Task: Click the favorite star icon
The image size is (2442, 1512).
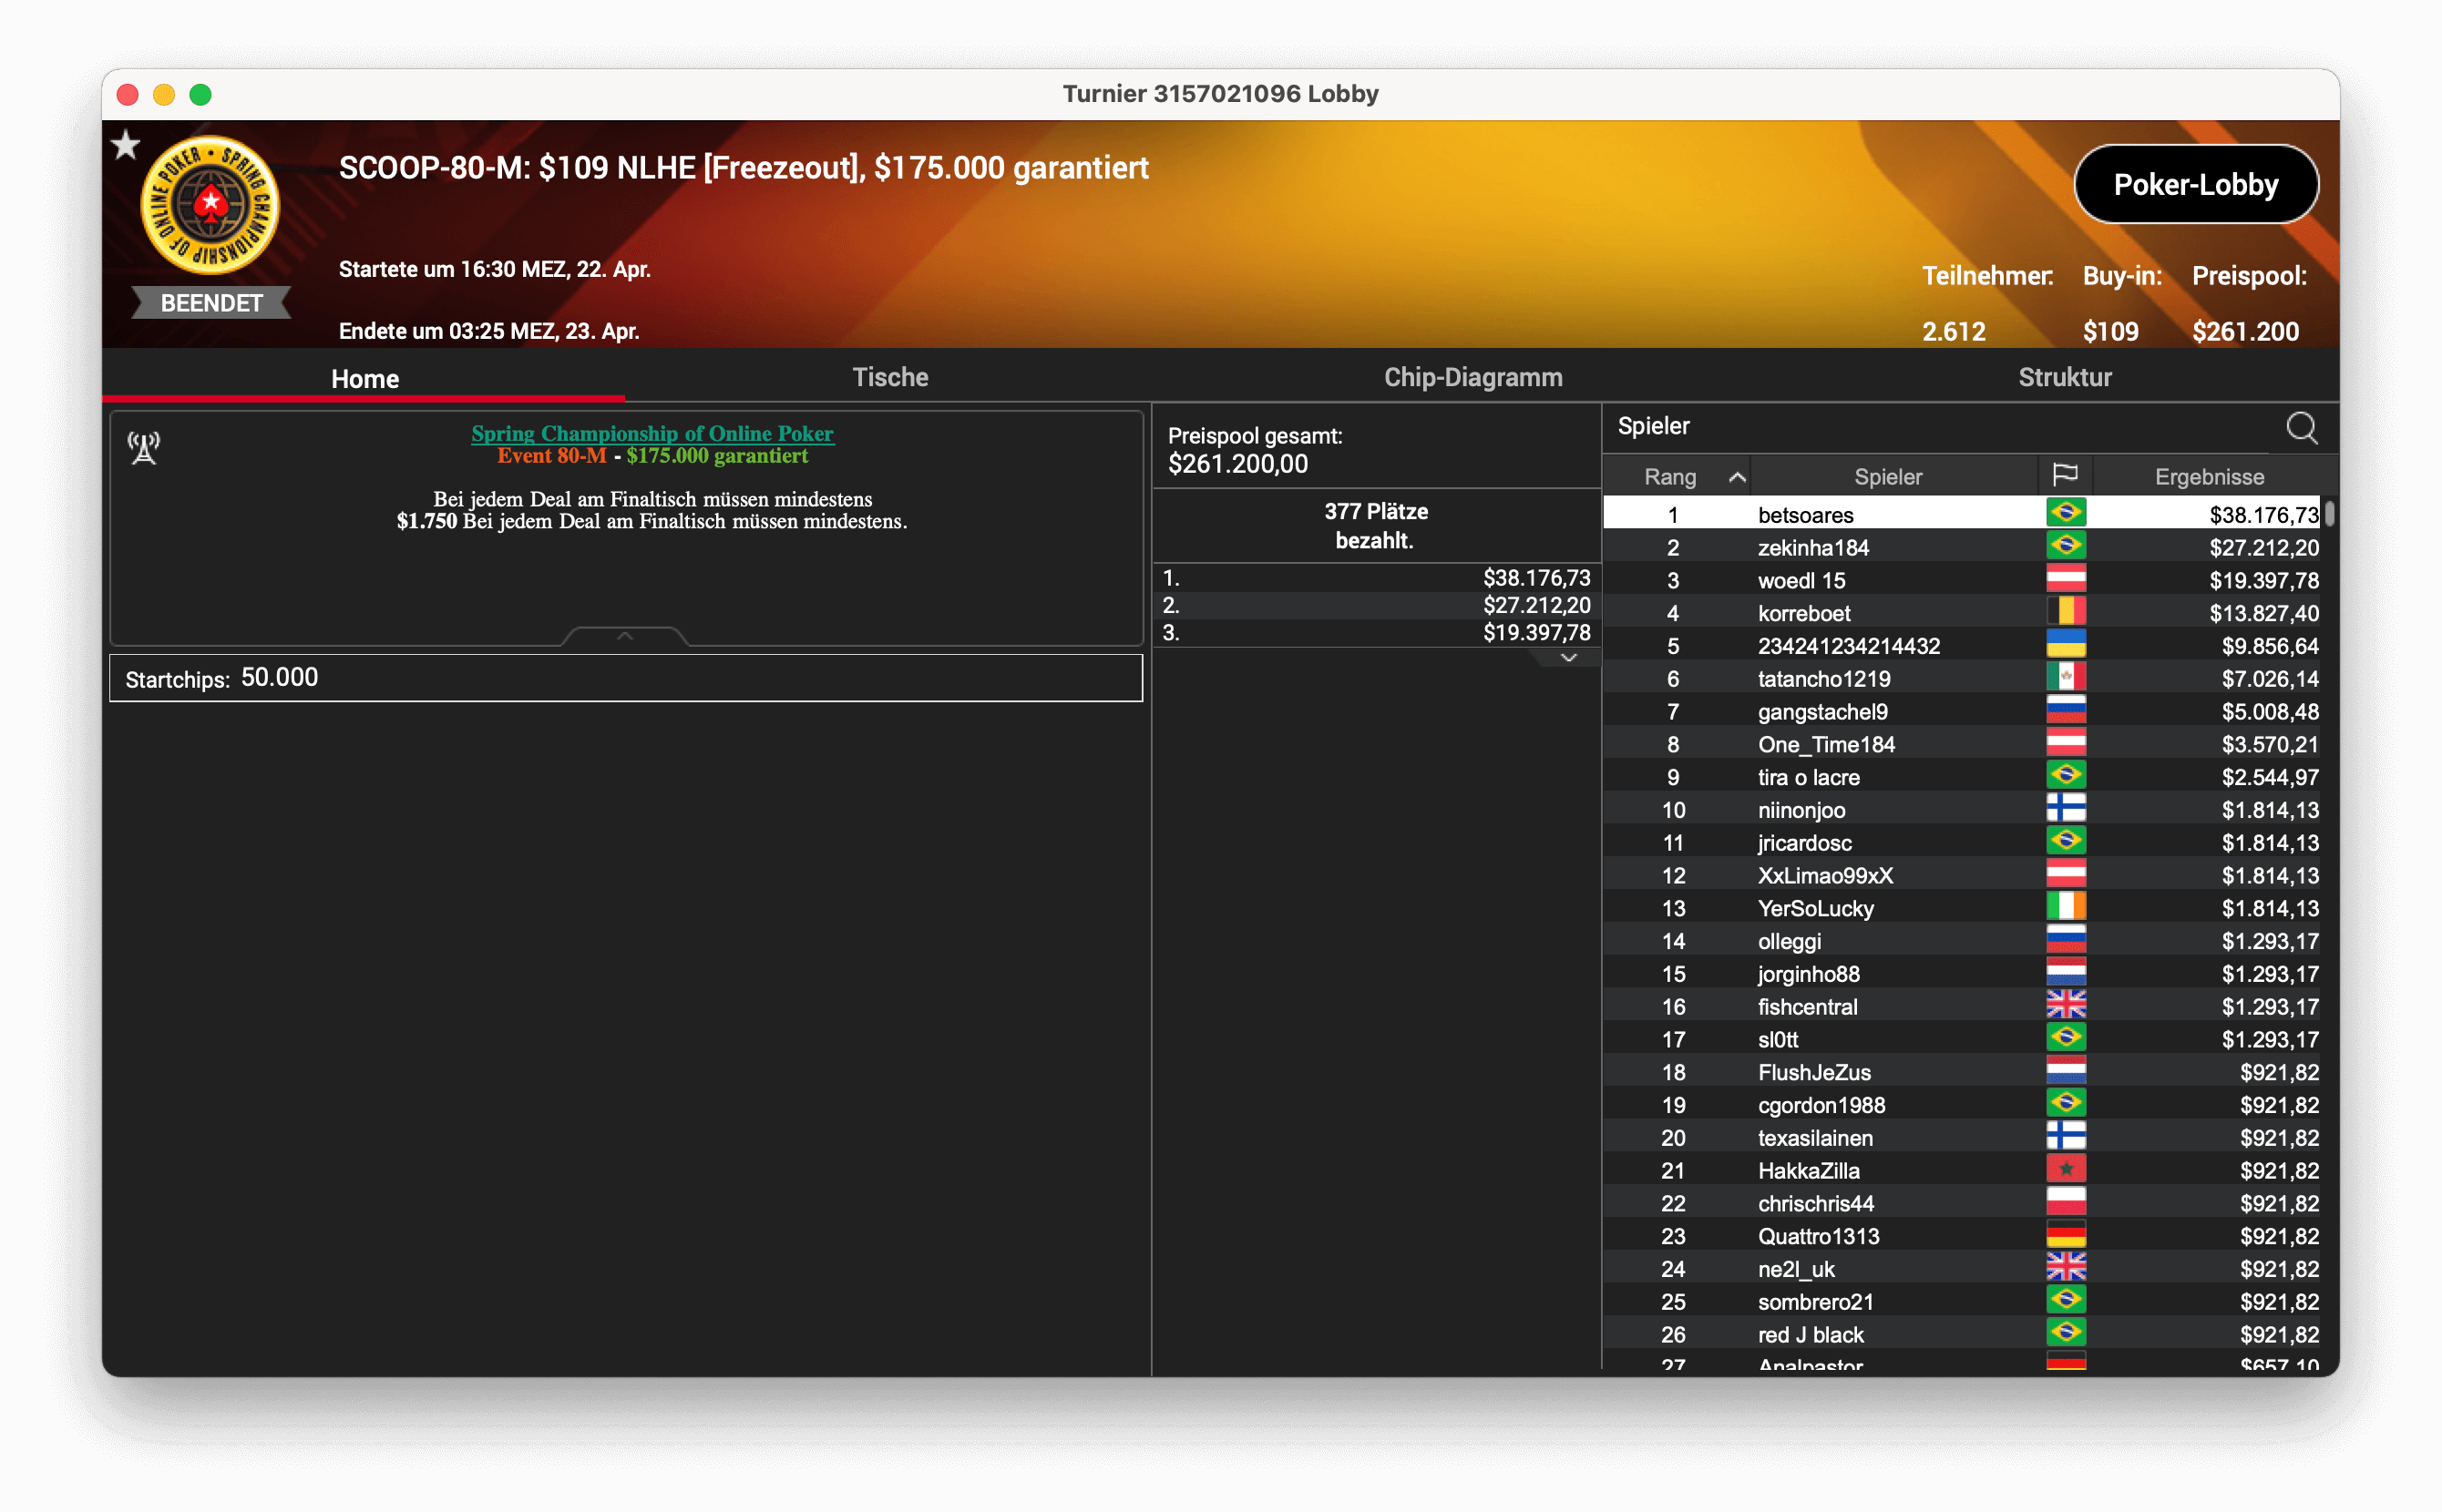Action: [125, 146]
